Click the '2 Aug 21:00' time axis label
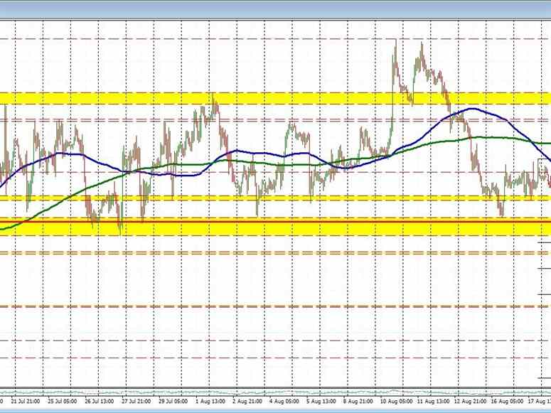The image size is (551, 413). tap(247, 401)
